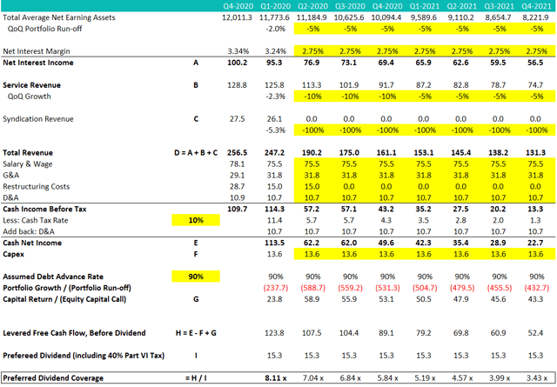Click the '= H / I' formula label
The width and height of the screenshot is (557, 387).
[x=196, y=378]
